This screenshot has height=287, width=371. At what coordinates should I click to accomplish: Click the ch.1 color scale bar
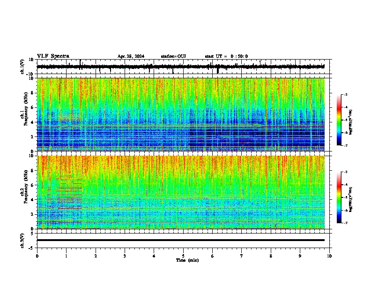coord(339,120)
